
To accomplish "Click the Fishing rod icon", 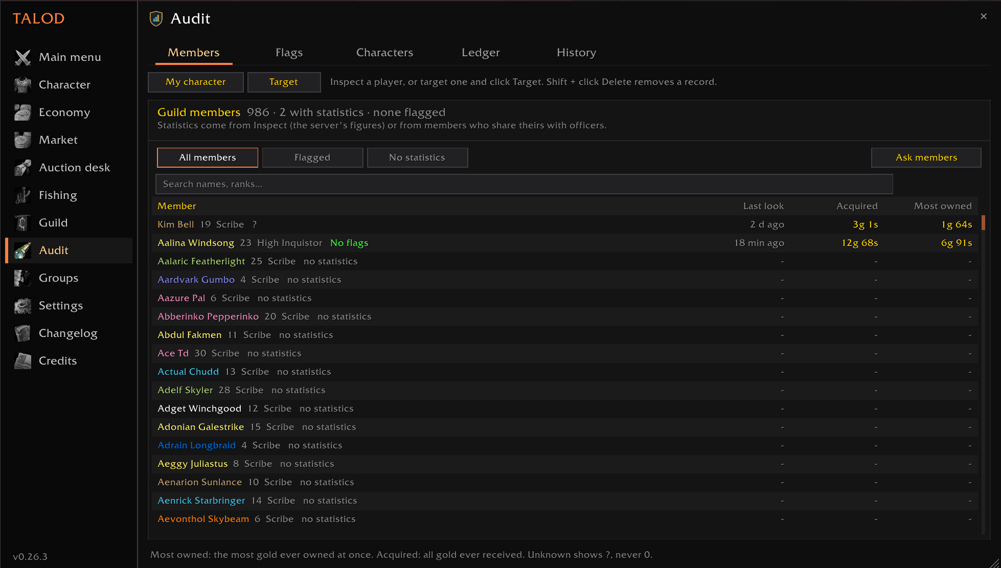I will (x=22, y=195).
